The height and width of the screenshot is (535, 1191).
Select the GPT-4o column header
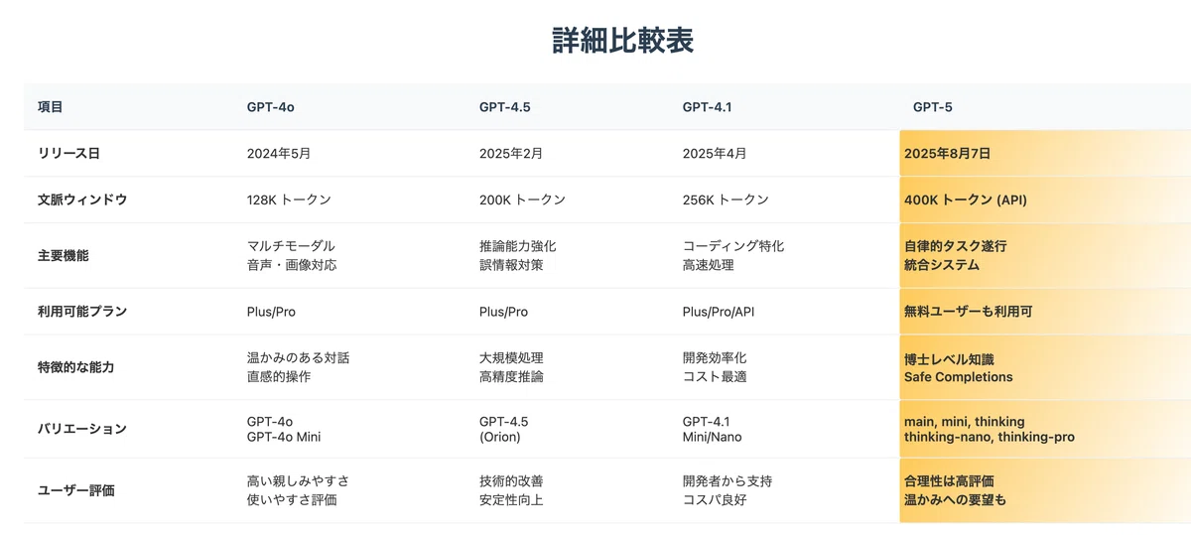tap(271, 107)
